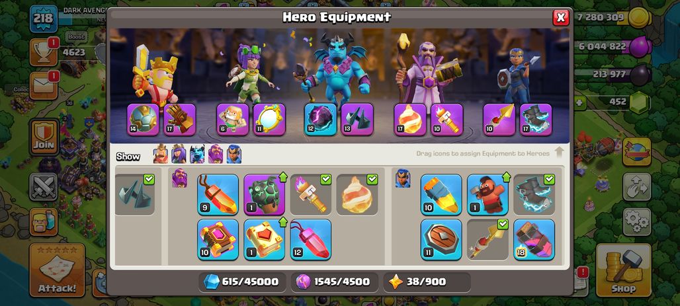Screen dimensions: 680x306
Task: Pick the Seeking Shield level 10 item
Action: pos(441,194)
